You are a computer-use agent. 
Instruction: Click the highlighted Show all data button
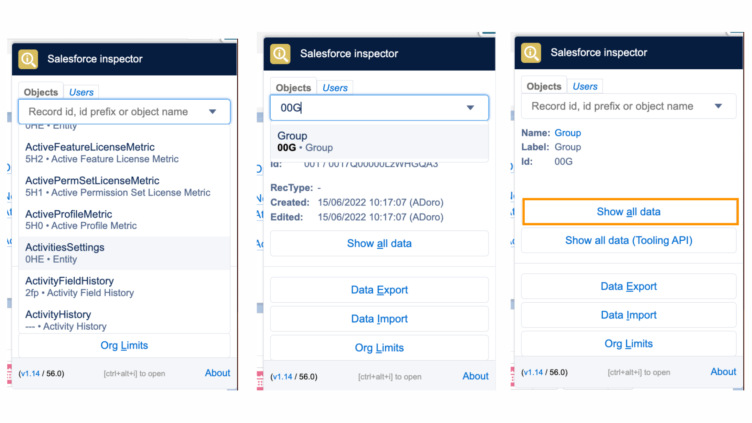(x=629, y=211)
